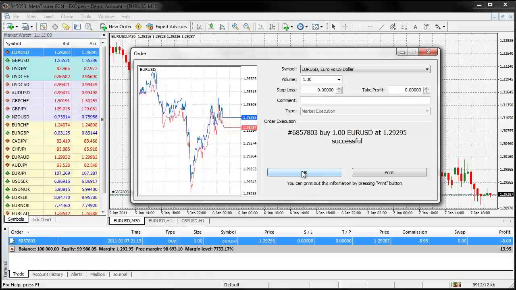Click the Comment input field

365,100
